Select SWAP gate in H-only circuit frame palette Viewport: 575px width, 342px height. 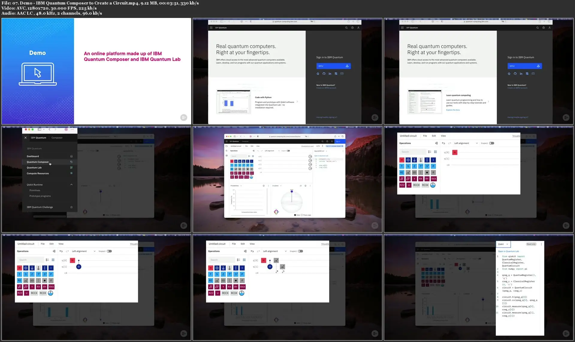pyautogui.click(x=427, y=160)
